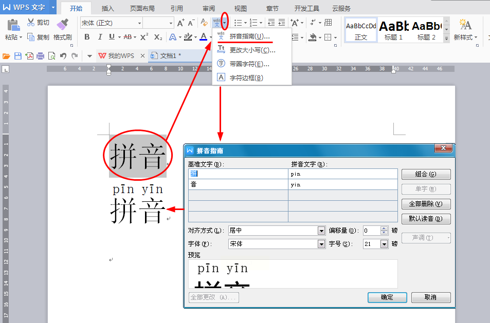The height and width of the screenshot is (323, 490).
Task: Toggle Italic formatting
Action: (x=100, y=37)
